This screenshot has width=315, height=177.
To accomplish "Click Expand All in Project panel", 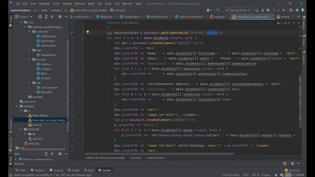I will pos(46,17).
